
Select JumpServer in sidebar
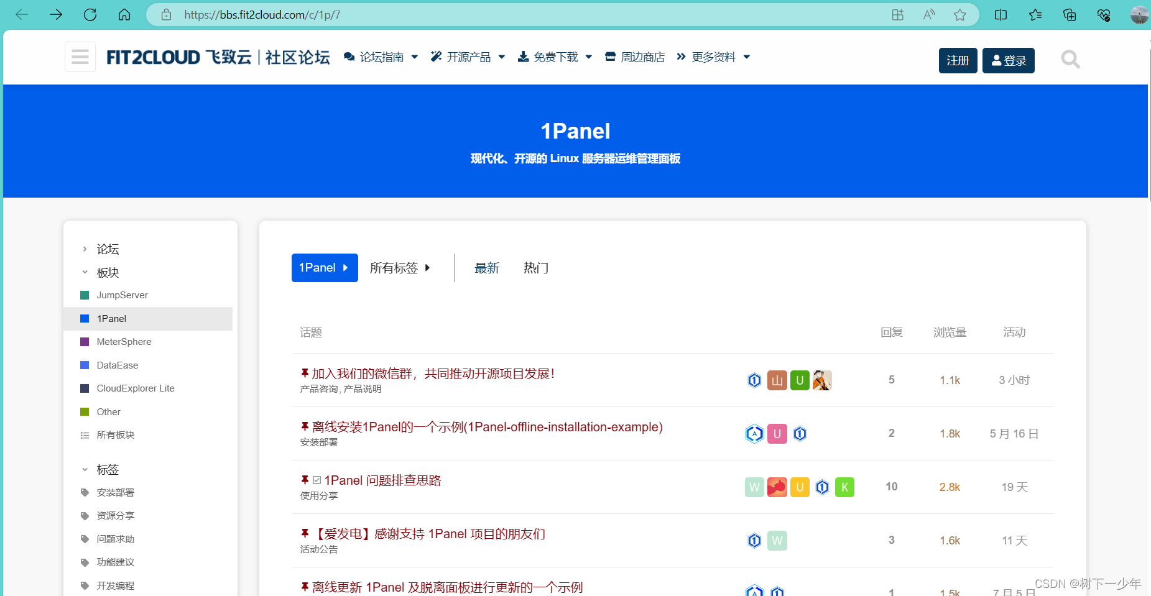coord(122,295)
